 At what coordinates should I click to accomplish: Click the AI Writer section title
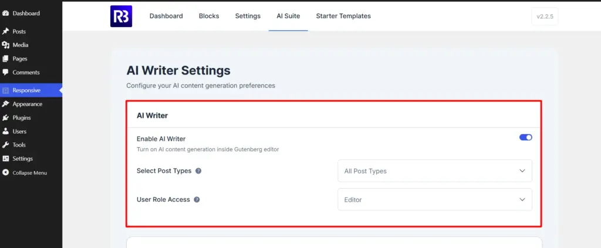[152, 115]
